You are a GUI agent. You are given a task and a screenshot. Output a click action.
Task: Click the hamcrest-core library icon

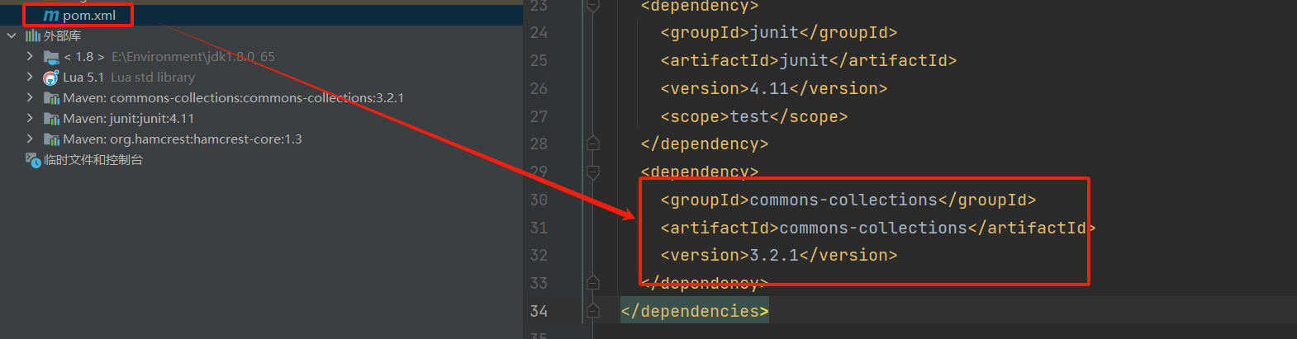click(51, 139)
